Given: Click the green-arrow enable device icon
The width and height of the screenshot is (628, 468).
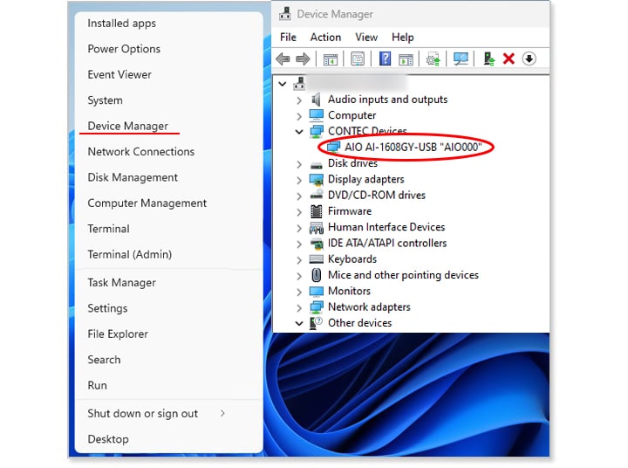Looking at the screenshot, I should pyautogui.click(x=488, y=58).
